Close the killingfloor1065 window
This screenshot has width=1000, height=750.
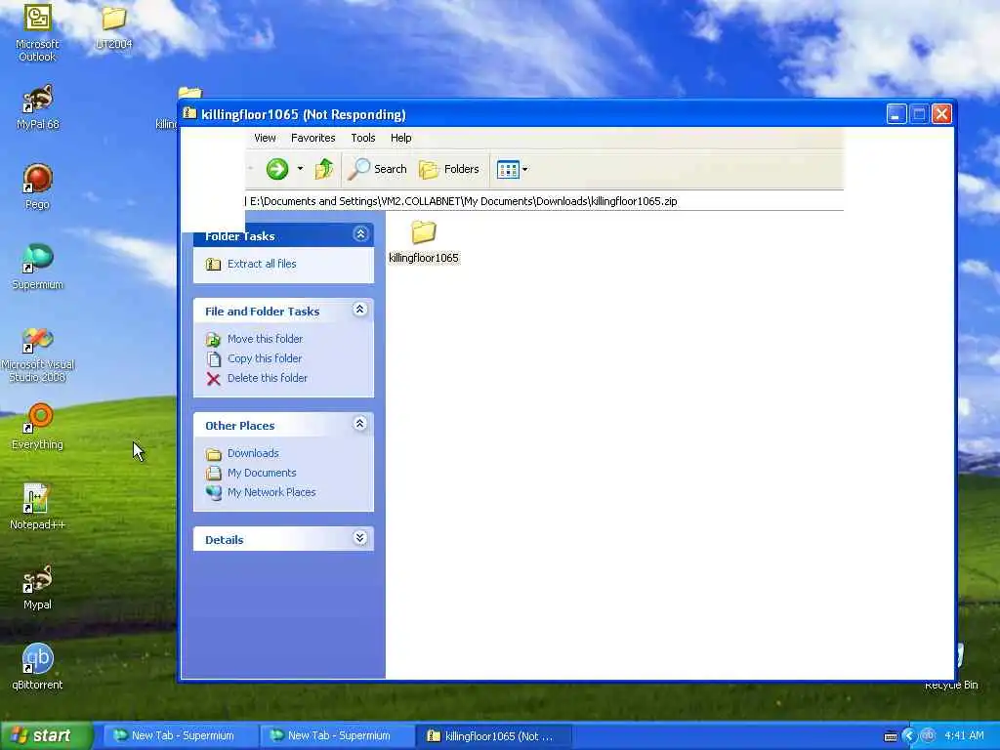point(941,114)
